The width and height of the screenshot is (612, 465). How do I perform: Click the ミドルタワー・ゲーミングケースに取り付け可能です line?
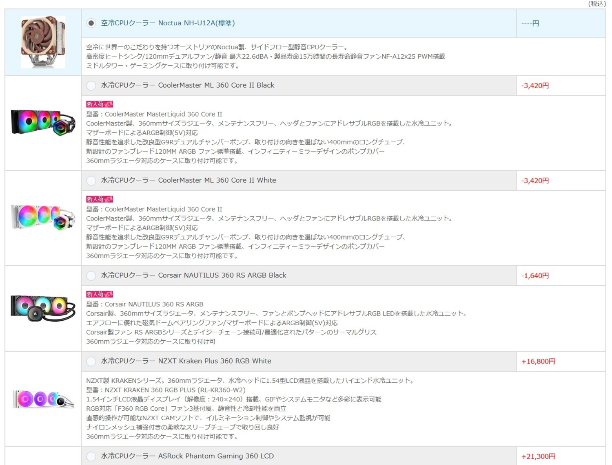(163, 66)
